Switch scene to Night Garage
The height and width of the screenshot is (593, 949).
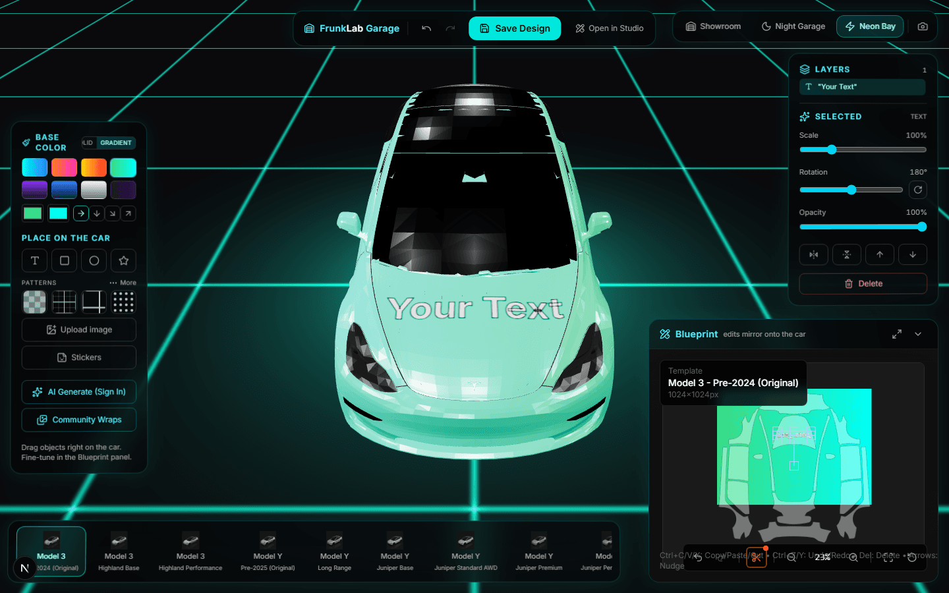click(793, 26)
